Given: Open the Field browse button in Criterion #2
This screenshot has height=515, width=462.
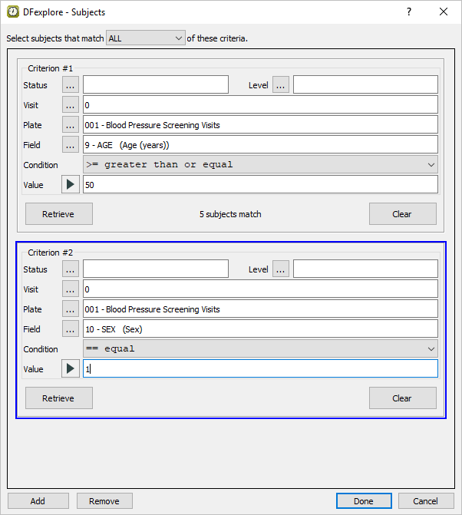Looking at the screenshot, I should tap(71, 329).
